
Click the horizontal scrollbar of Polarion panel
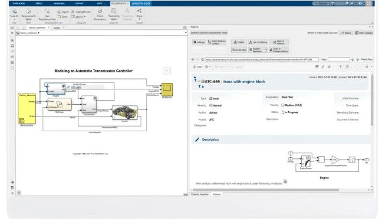[265, 190]
